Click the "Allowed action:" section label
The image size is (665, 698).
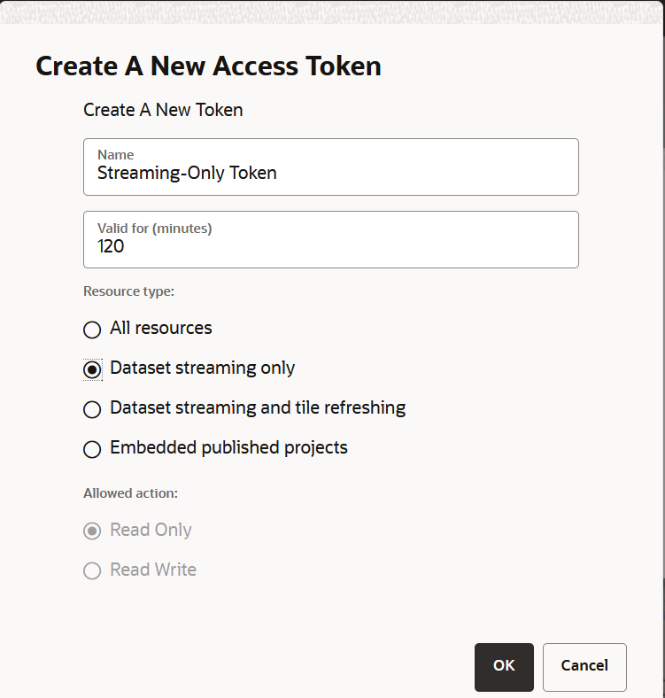tap(131, 493)
